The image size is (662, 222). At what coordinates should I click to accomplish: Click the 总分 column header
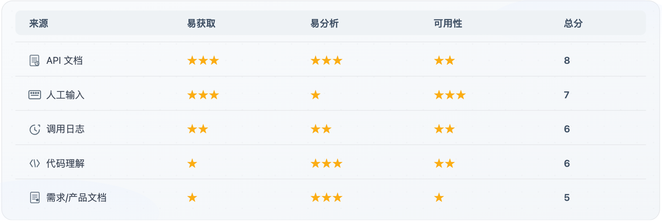(x=573, y=24)
